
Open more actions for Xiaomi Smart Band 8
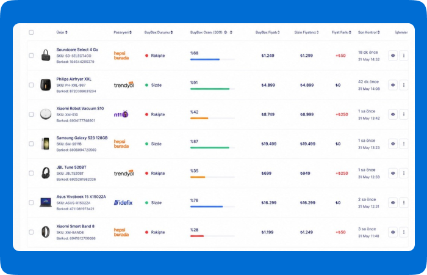click(x=404, y=232)
